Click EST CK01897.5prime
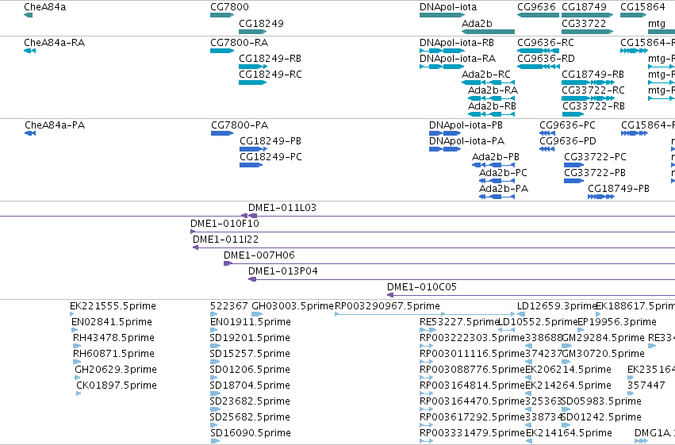The image size is (675, 445). 117,386
